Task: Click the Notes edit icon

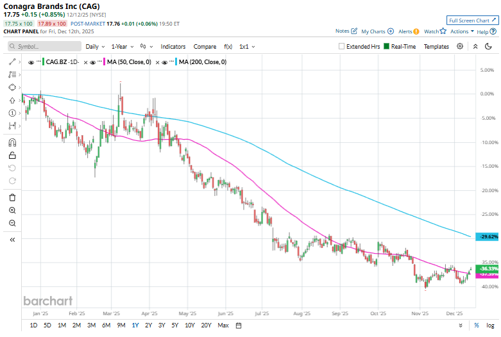Action: pos(354,31)
